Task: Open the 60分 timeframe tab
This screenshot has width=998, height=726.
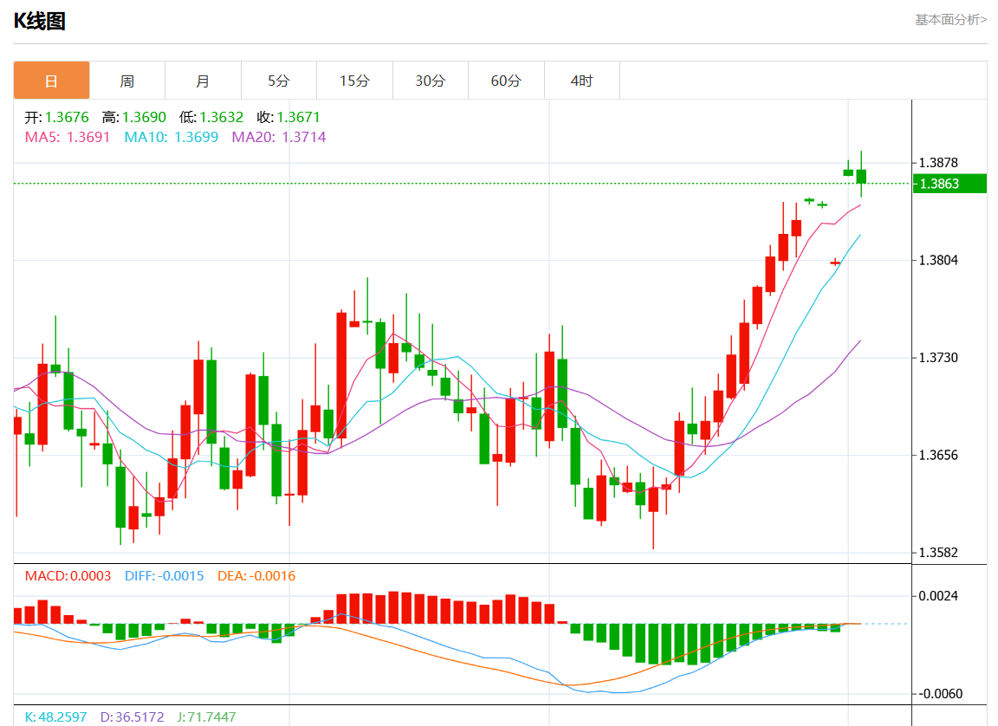Action: tap(506, 81)
